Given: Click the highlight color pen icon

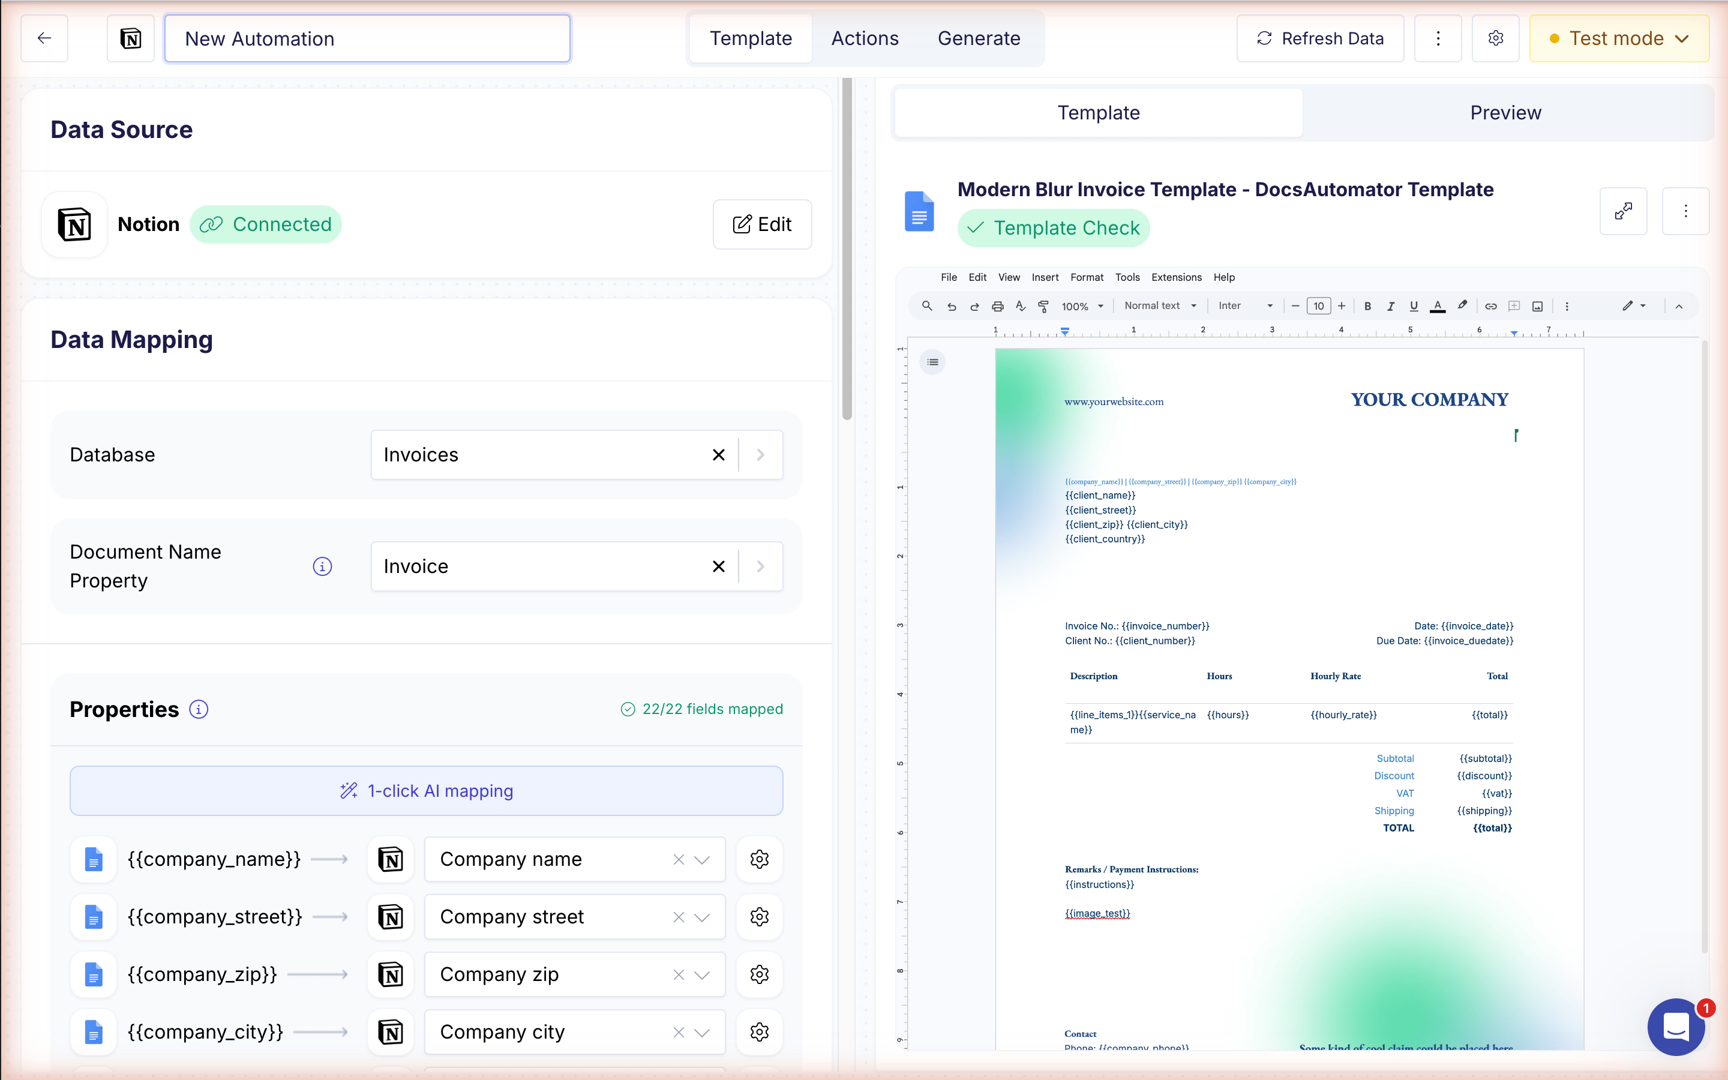Looking at the screenshot, I should [1462, 306].
